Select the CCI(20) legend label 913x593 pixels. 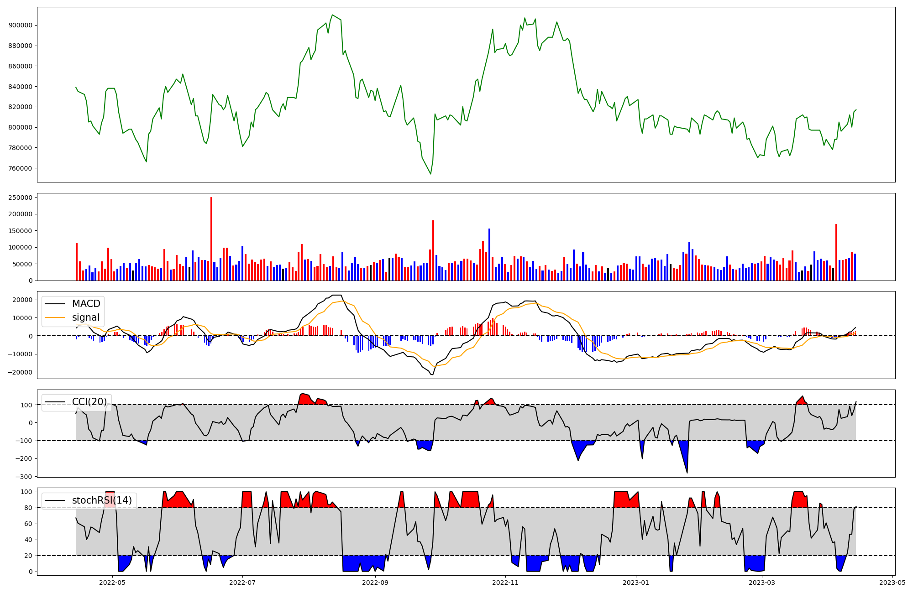(89, 402)
